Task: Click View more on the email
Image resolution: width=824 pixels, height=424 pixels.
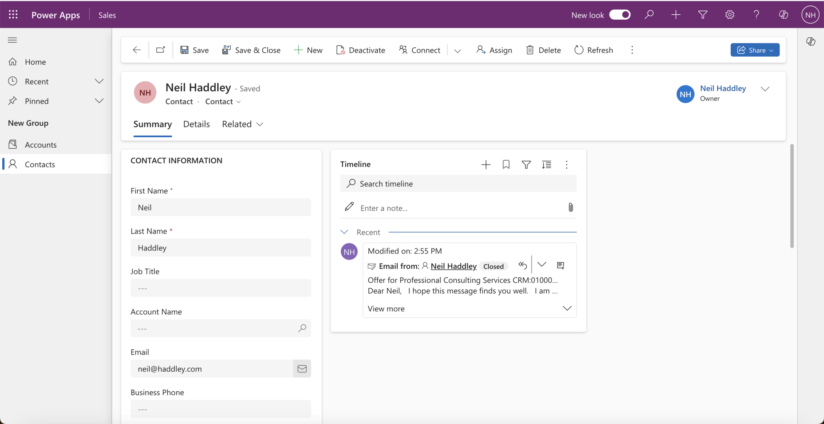Action: pyautogui.click(x=386, y=308)
